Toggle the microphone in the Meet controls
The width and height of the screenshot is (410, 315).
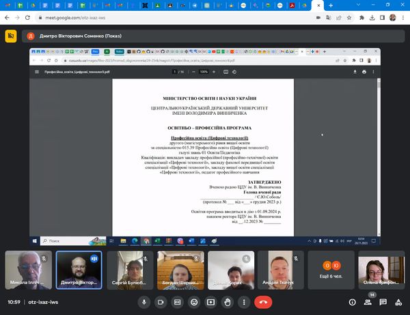(x=144, y=301)
